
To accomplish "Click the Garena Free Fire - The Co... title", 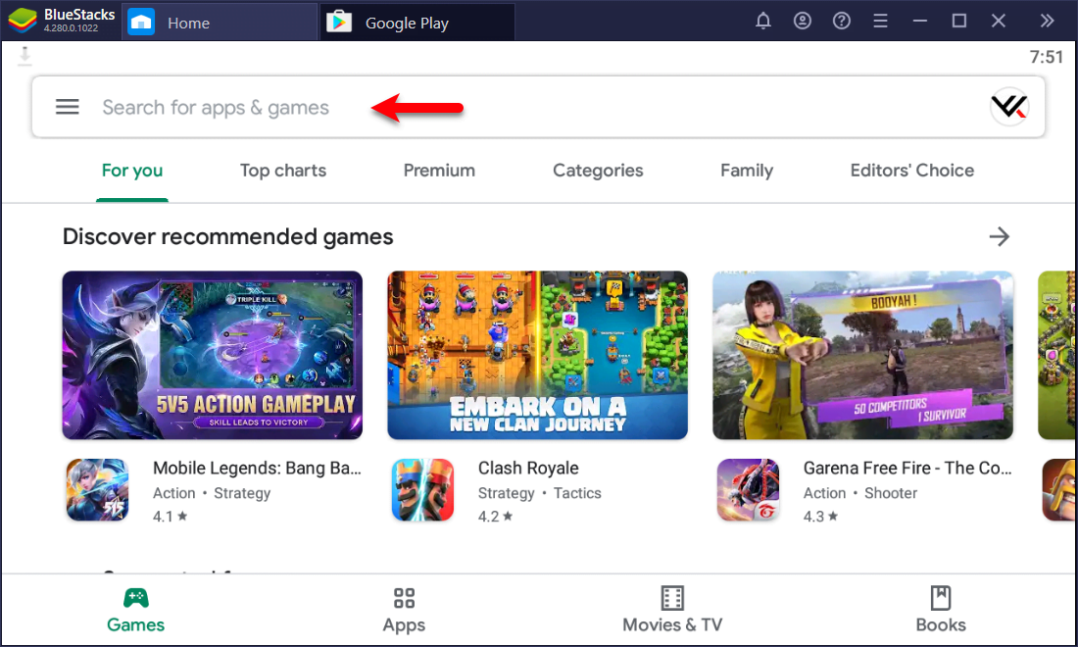I will (907, 469).
